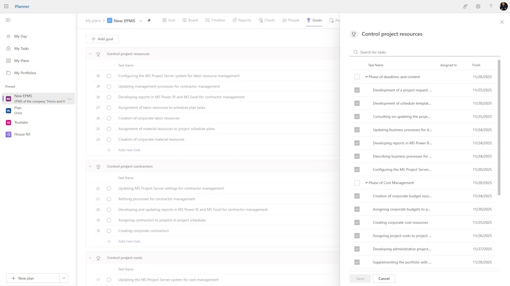Open My Portfolios in sidebar

(25, 73)
